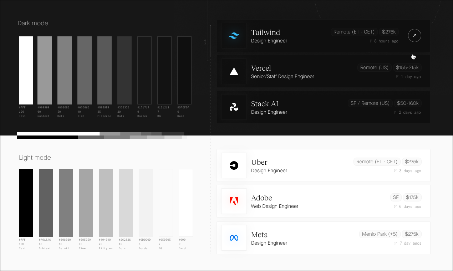Click the Tailwind logo icon
This screenshot has height=271, width=453.
click(x=234, y=36)
